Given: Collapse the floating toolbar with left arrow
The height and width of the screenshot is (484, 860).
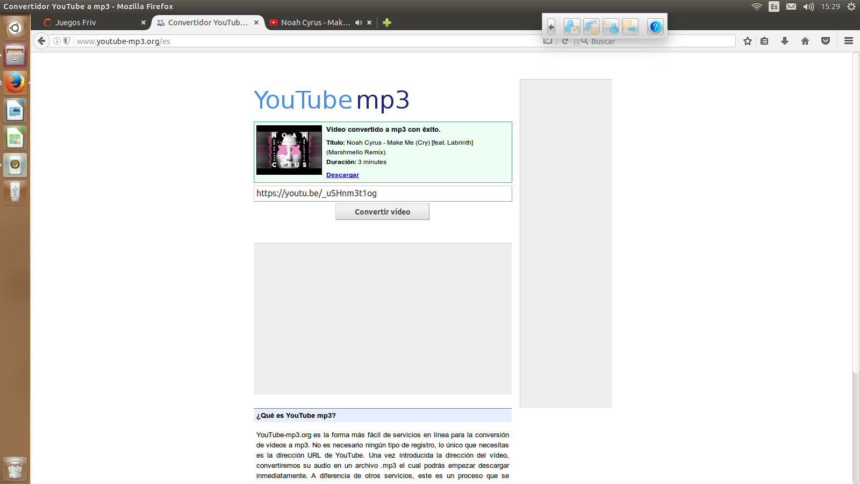Looking at the screenshot, I should tap(551, 26).
